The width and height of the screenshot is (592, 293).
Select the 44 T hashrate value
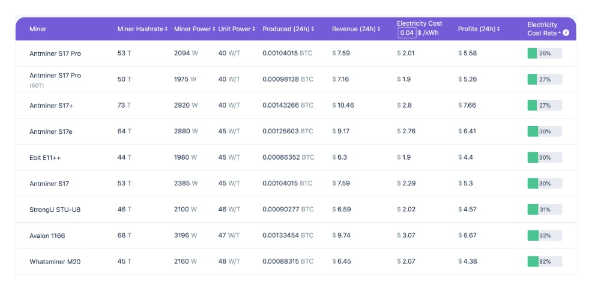[x=125, y=157]
